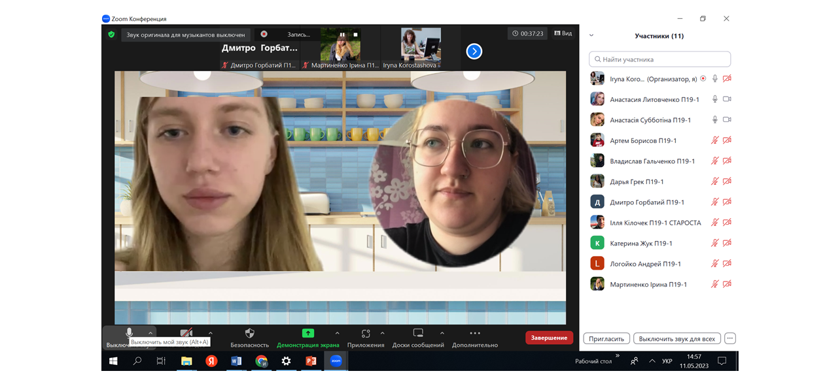
Task: Click Ілля Кілочек's muted microphone icon
Action: (715, 223)
